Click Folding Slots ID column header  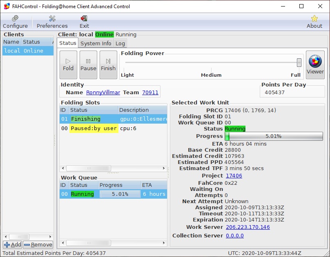(x=64, y=110)
